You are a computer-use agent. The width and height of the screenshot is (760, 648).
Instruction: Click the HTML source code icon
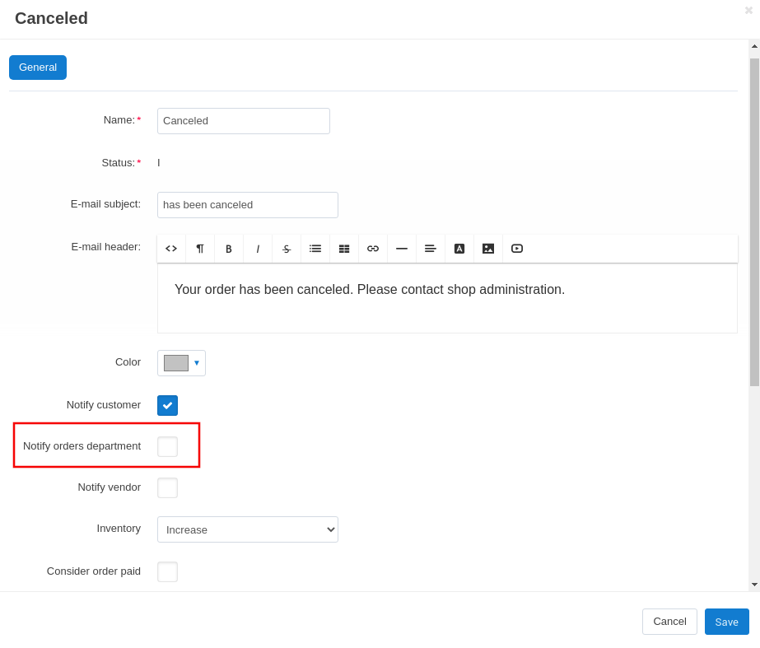[x=171, y=249]
